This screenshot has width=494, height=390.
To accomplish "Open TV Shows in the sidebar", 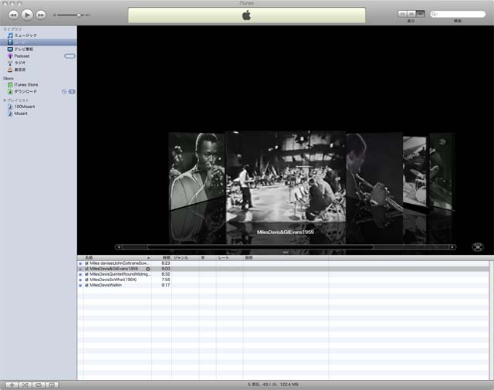I will [38, 49].
